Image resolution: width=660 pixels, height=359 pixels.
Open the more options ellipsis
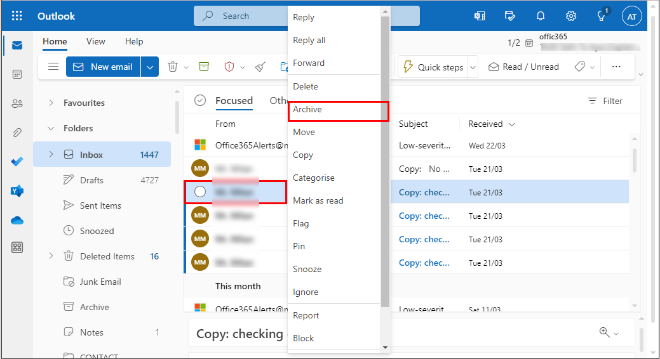pos(616,67)
